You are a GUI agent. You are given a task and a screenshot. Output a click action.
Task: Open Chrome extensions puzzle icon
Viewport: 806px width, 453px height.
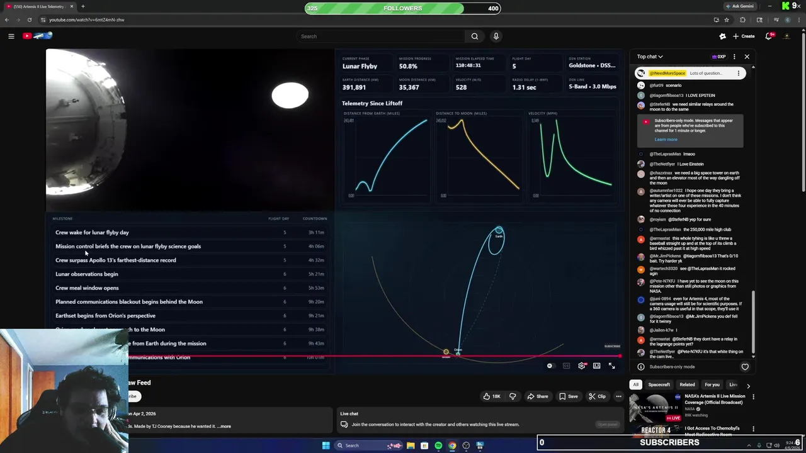tap(742, 20)
